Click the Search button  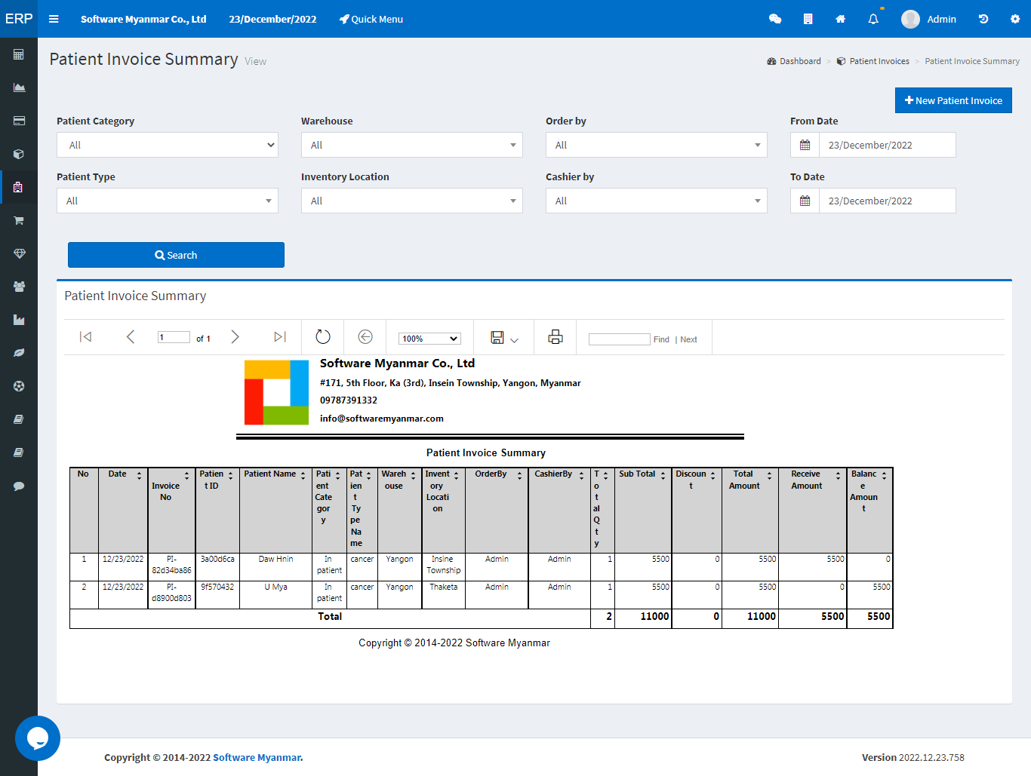click(x=176, y=255)
